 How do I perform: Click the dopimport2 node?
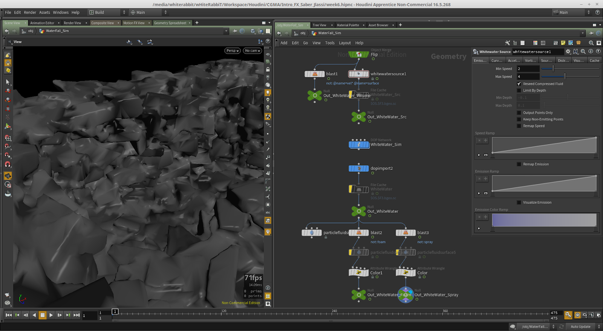click(x=359, y=169)
